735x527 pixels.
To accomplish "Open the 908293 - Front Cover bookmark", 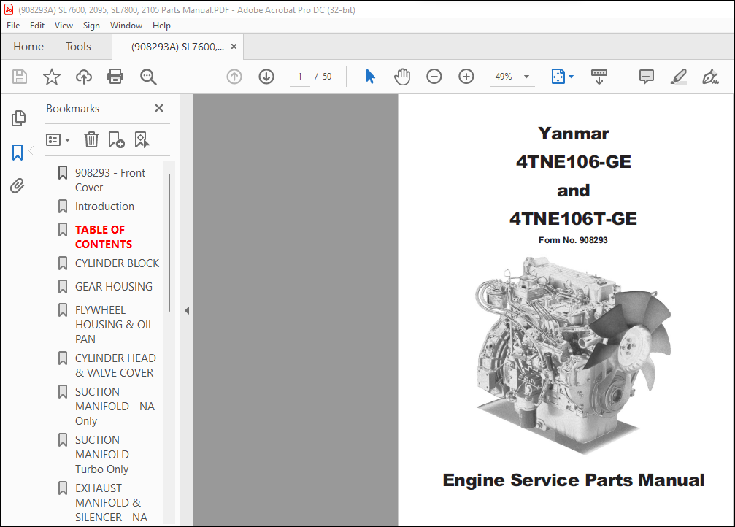I will coord(110,180).
